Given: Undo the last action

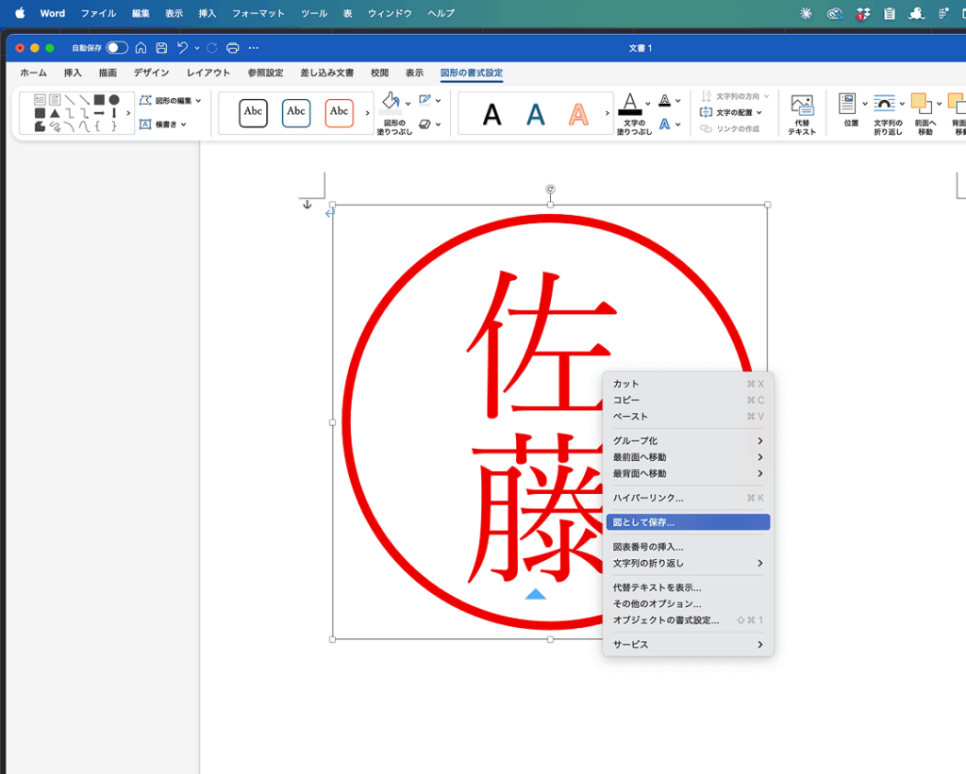Looking at the screenshot, I should pyautogui.click(x=182, y=48).
